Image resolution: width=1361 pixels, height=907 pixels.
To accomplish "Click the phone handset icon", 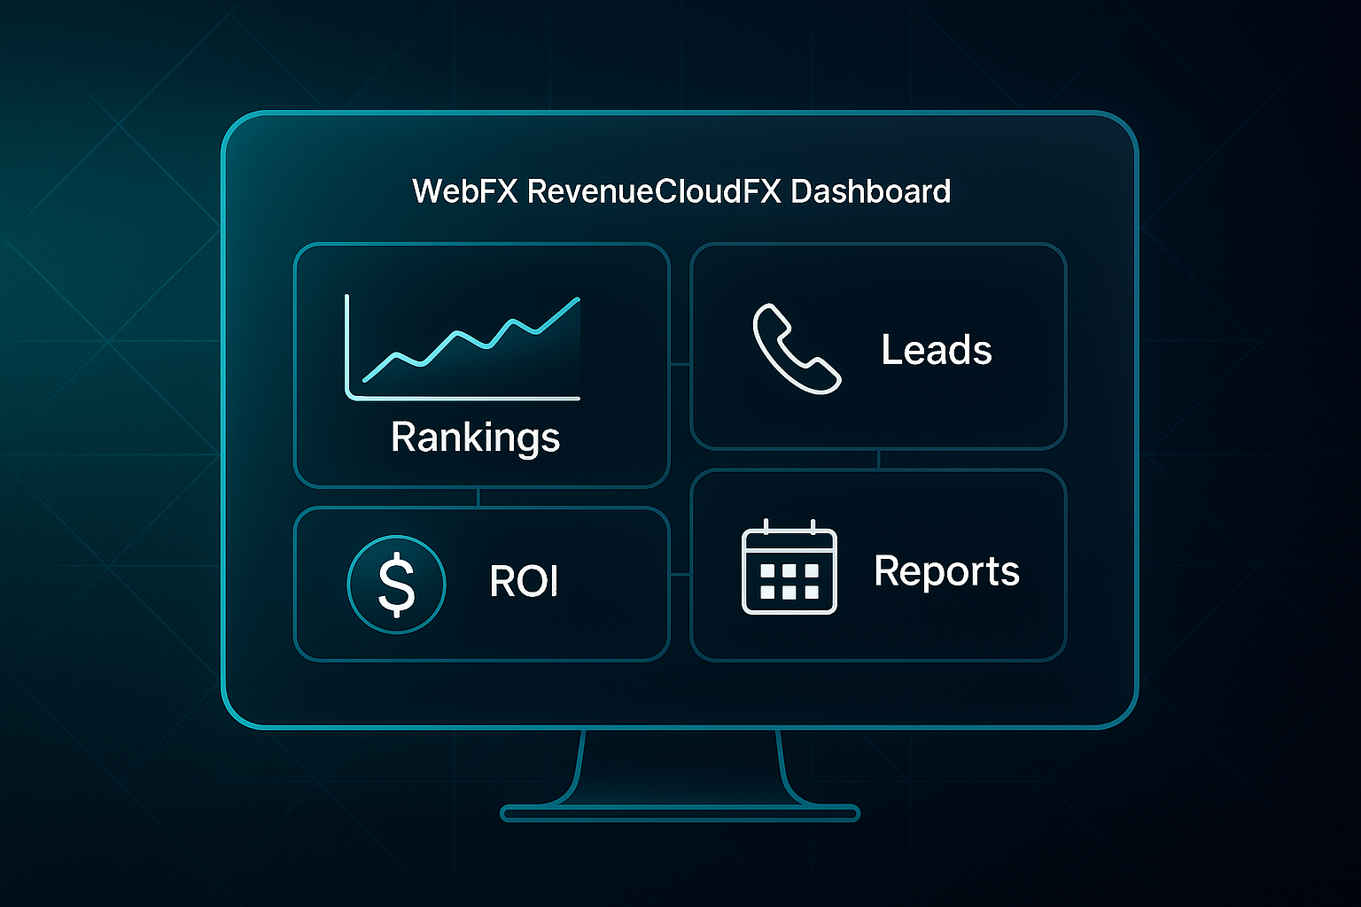I will (x=797, y=349).
